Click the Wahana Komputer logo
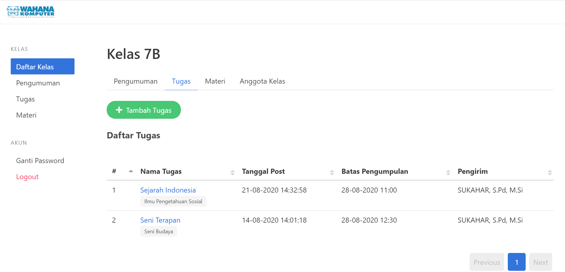This screenshot has width=565, height=272. pyautogui.click(x=31, y=12)
